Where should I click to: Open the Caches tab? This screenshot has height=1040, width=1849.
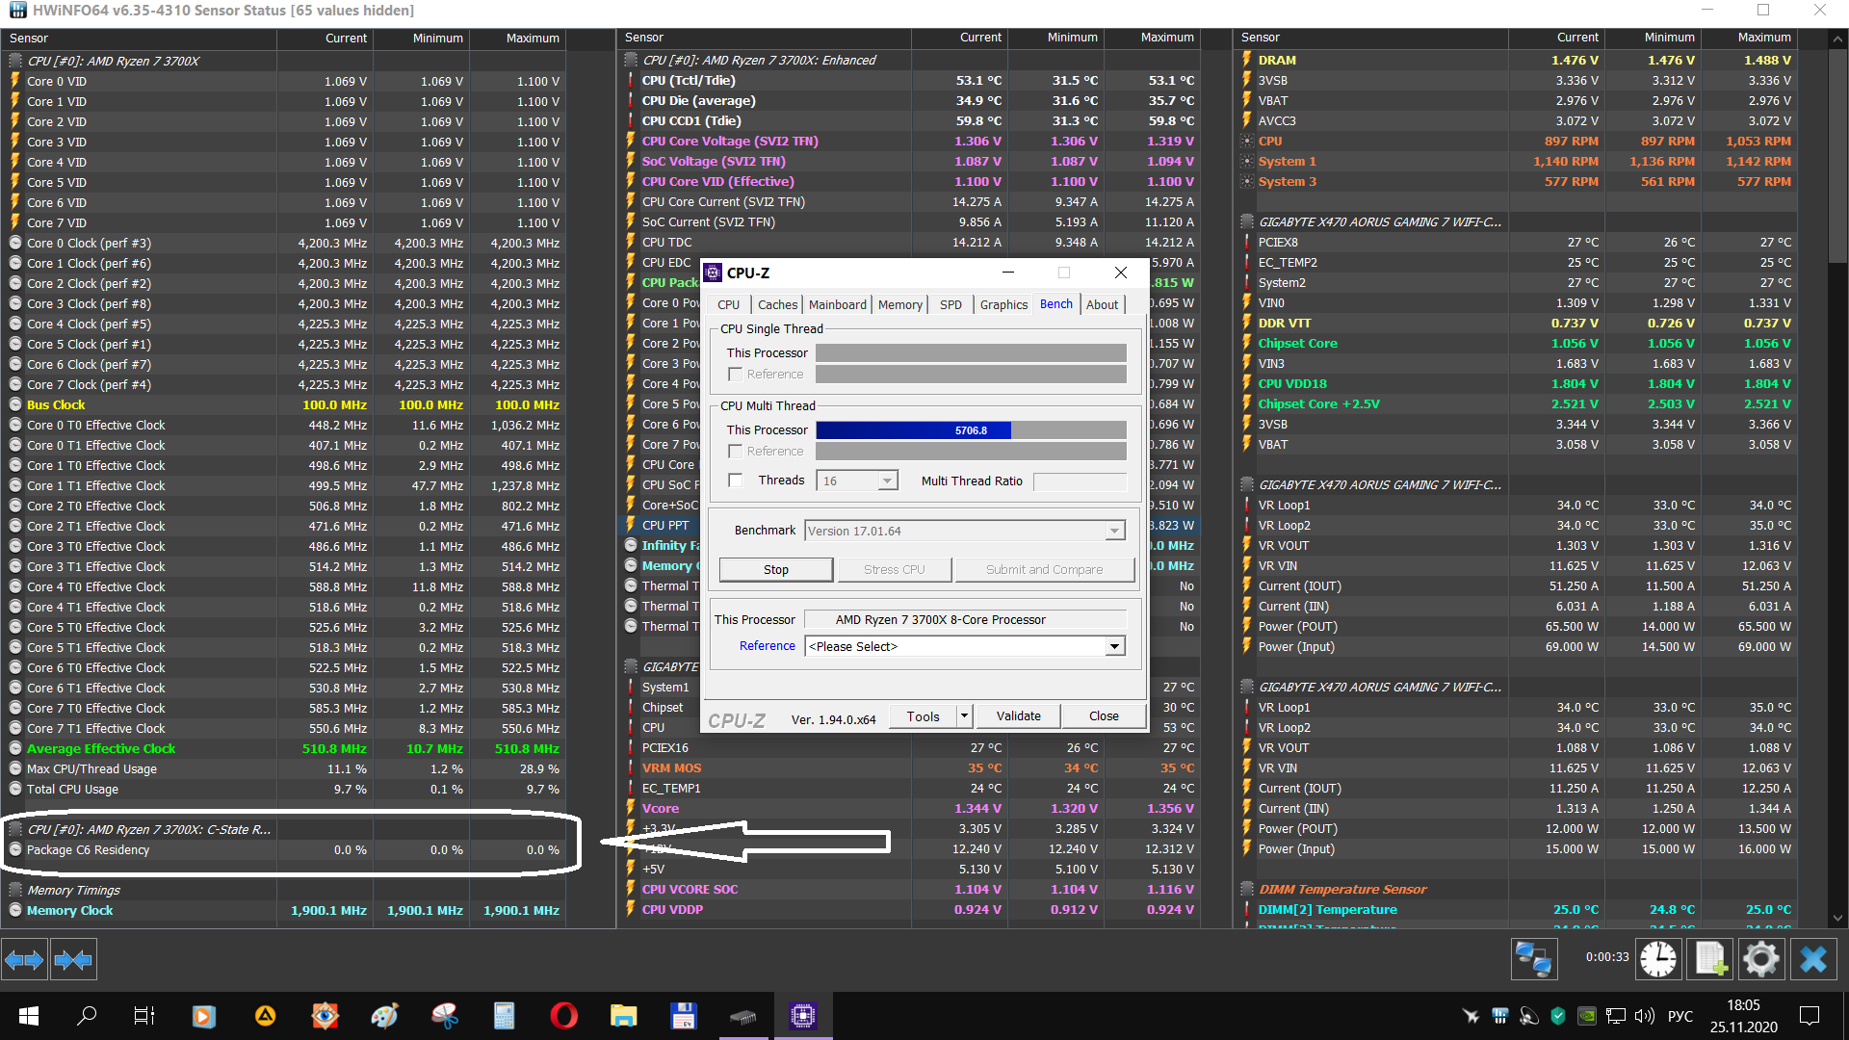[x=777, y=304]
